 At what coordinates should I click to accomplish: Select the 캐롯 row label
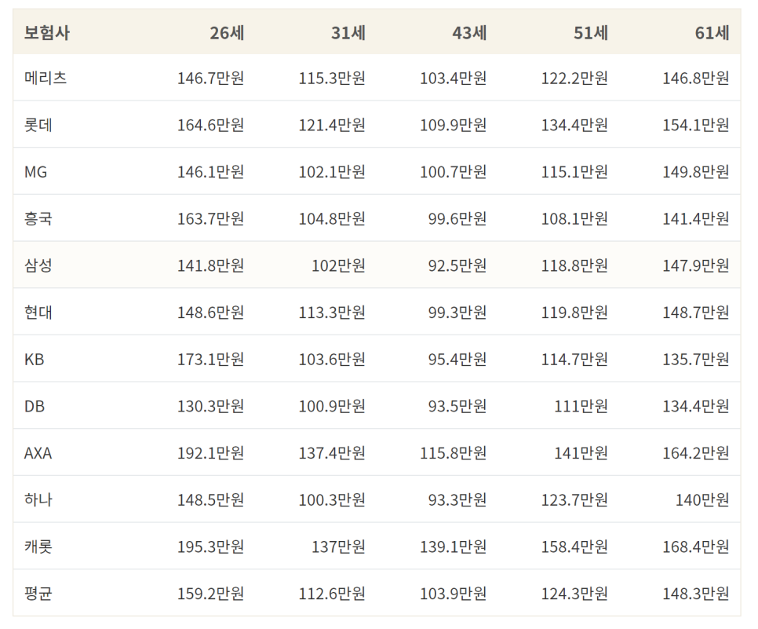[38, 547]
